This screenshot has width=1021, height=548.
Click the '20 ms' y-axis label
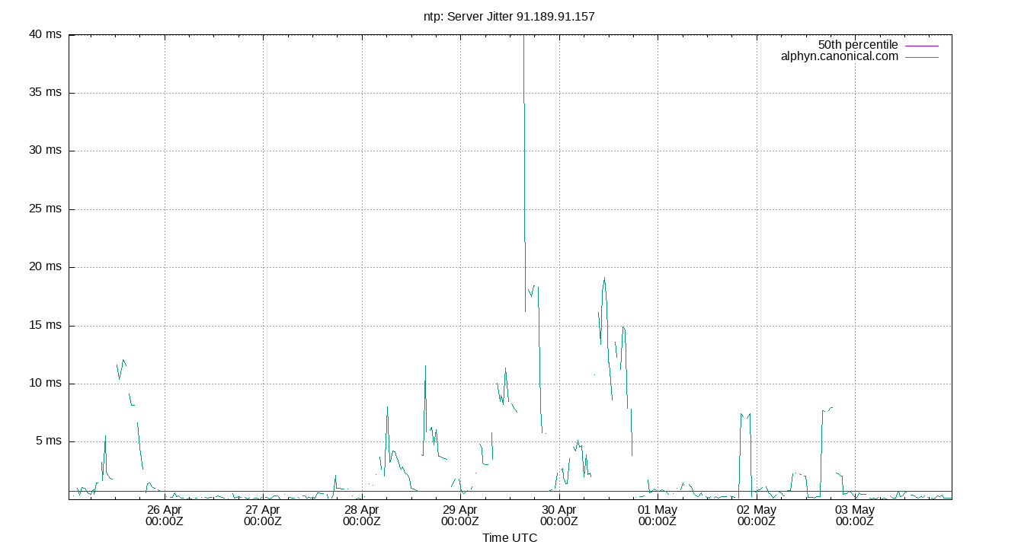[x=44, y=267]
